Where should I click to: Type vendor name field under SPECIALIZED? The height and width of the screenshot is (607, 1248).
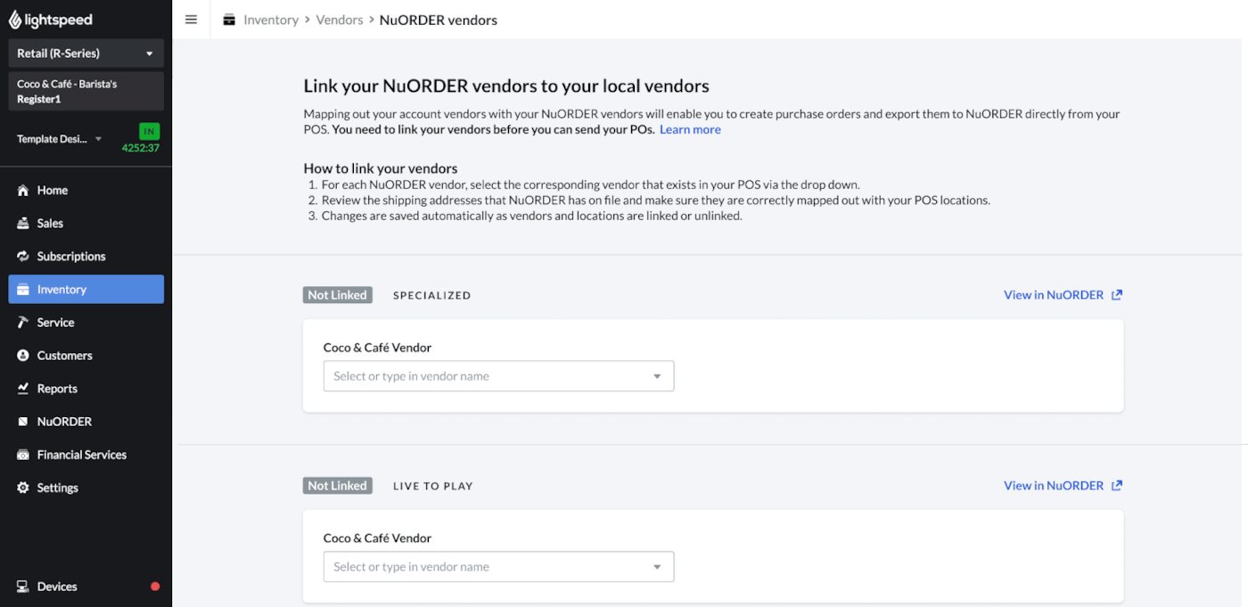point(498,376)
